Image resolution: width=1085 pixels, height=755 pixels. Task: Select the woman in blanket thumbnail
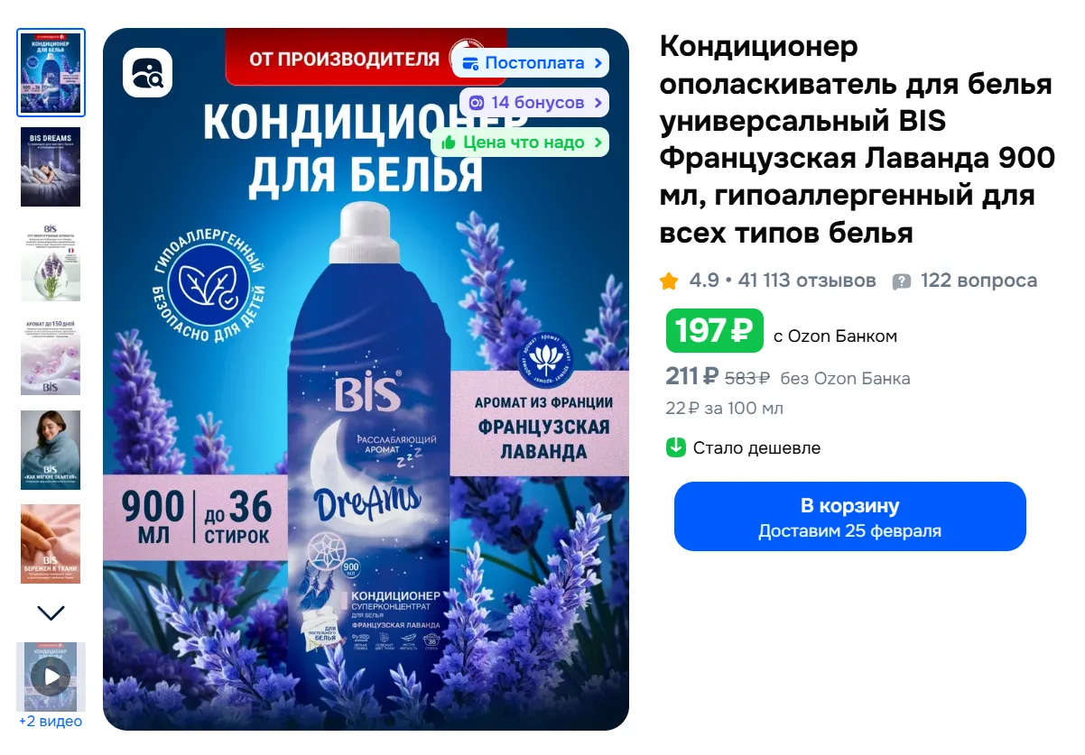(x=51, y=450)
